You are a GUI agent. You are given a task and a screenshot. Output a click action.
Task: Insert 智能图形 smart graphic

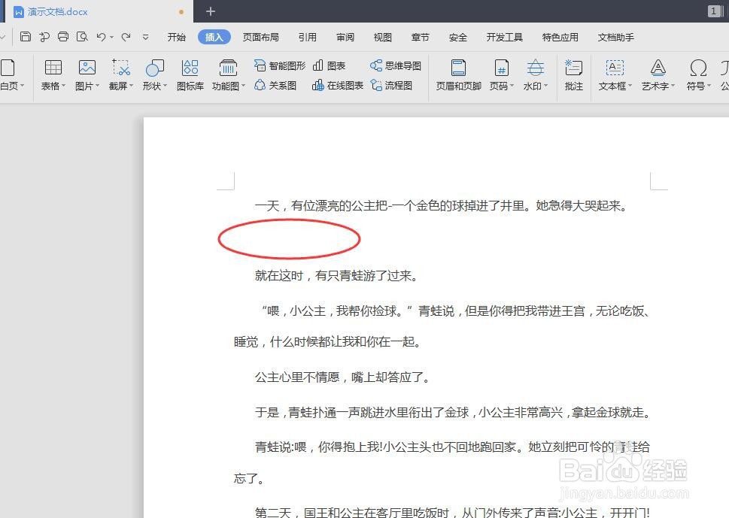click(x=280, y=66)
